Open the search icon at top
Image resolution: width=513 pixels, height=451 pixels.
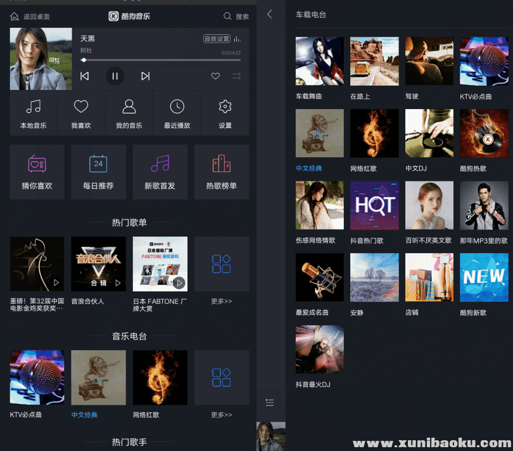(228, 16)
